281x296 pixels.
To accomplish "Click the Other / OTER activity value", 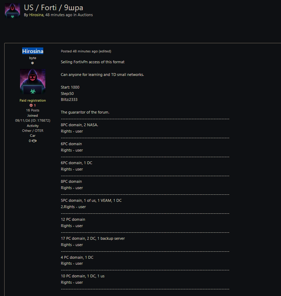I will 33,130.
